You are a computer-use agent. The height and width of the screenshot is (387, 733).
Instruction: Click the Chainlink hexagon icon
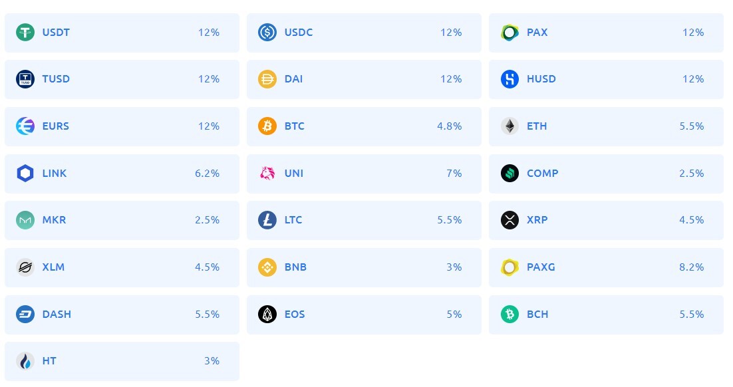pos(25,174)
